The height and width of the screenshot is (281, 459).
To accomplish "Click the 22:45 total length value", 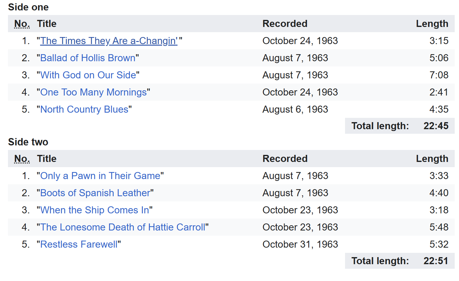I will tap(436, 126).
